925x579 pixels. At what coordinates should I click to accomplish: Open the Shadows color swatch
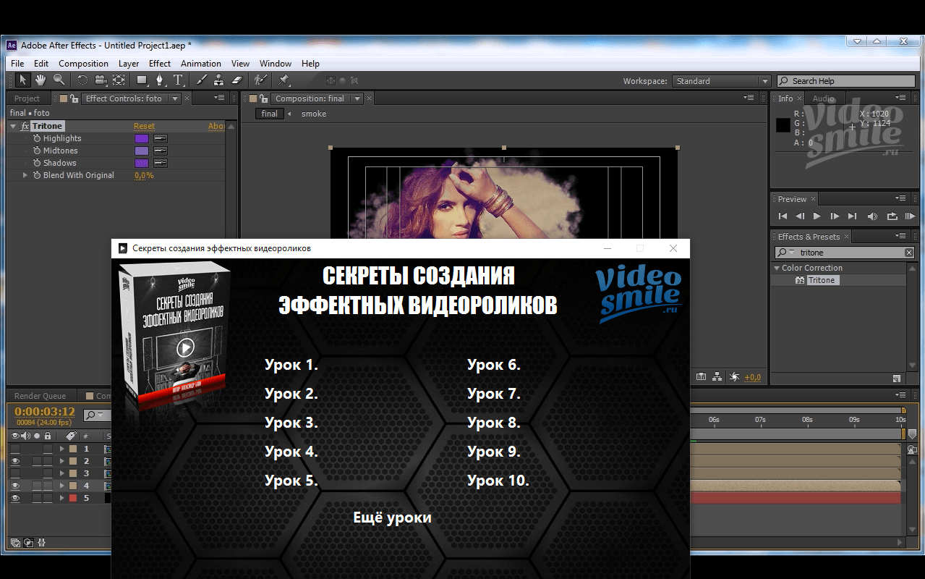[142, 163]
